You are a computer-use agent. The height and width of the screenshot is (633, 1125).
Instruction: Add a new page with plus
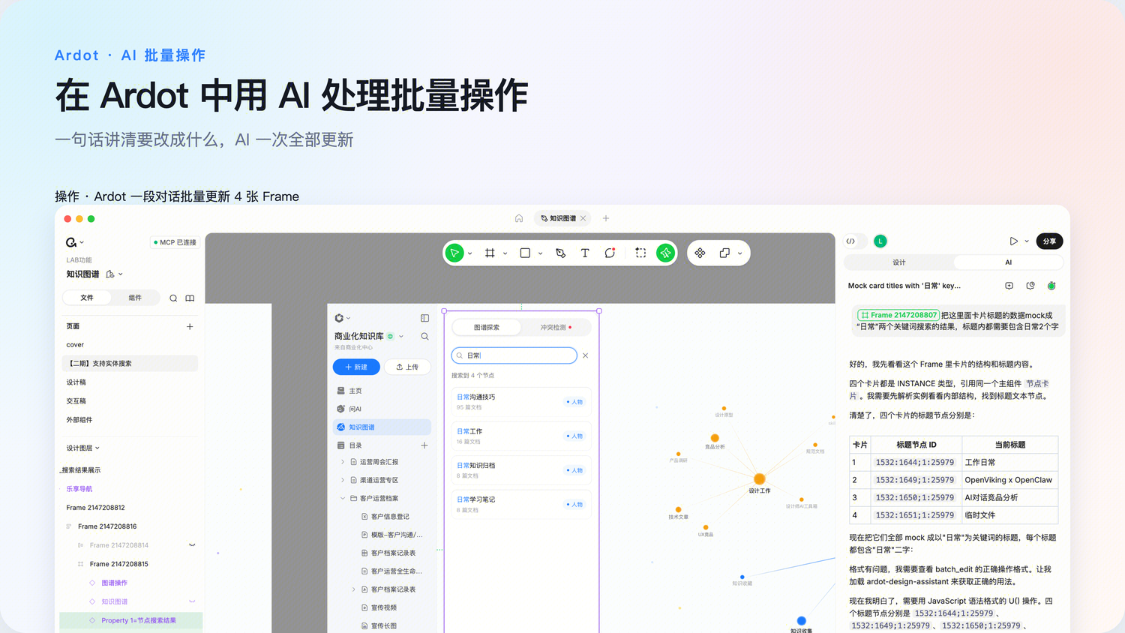[x=190, y=326]
